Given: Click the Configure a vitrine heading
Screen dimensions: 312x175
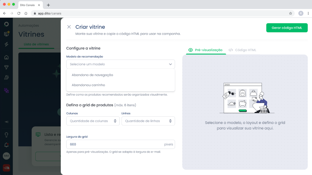Looking at the screenshot, I should click(x=83, y=48).
